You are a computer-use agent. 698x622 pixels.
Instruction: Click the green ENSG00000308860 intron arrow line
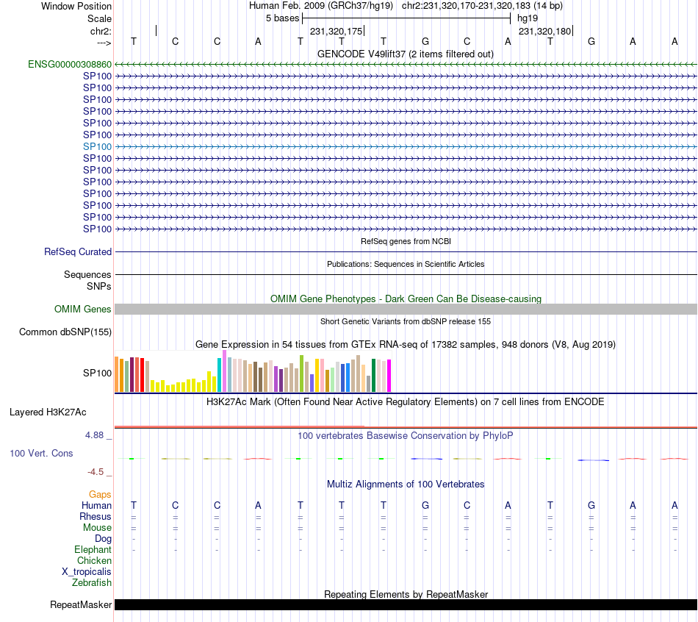pos(406,64)
